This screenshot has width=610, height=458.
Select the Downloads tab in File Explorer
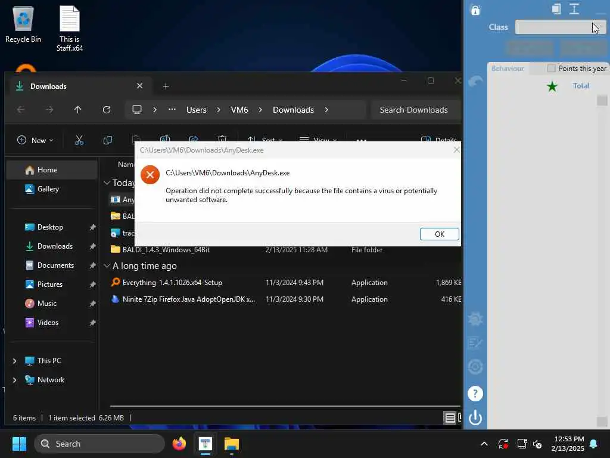tap(79, 86)
